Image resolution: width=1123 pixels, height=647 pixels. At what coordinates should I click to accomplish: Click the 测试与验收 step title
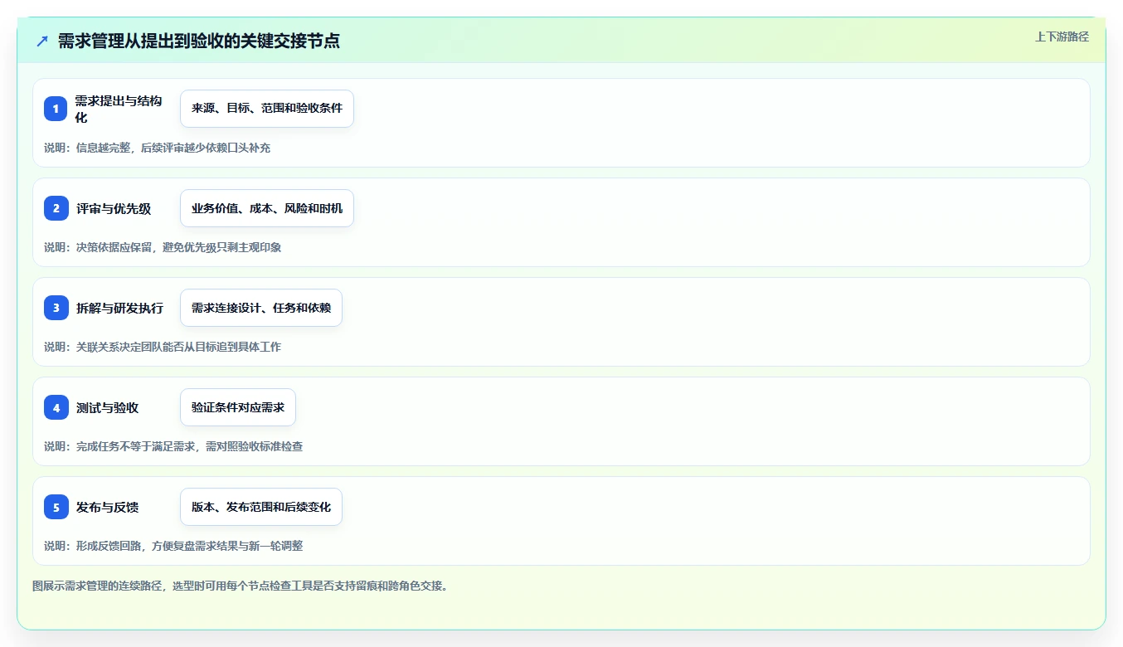click(x=107, y=407)
